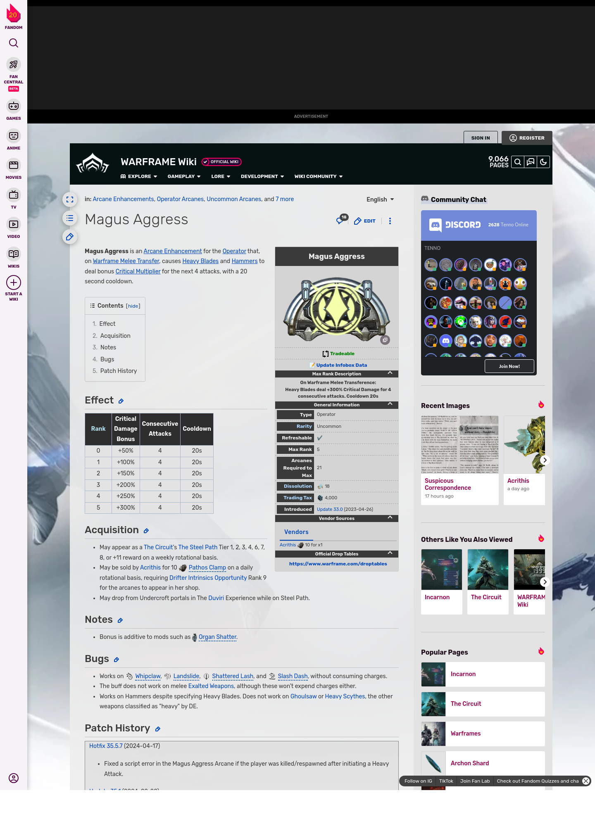The image size is (595, 826).
Task: Jump to Patch History in Contents
Action: (119, 371)
